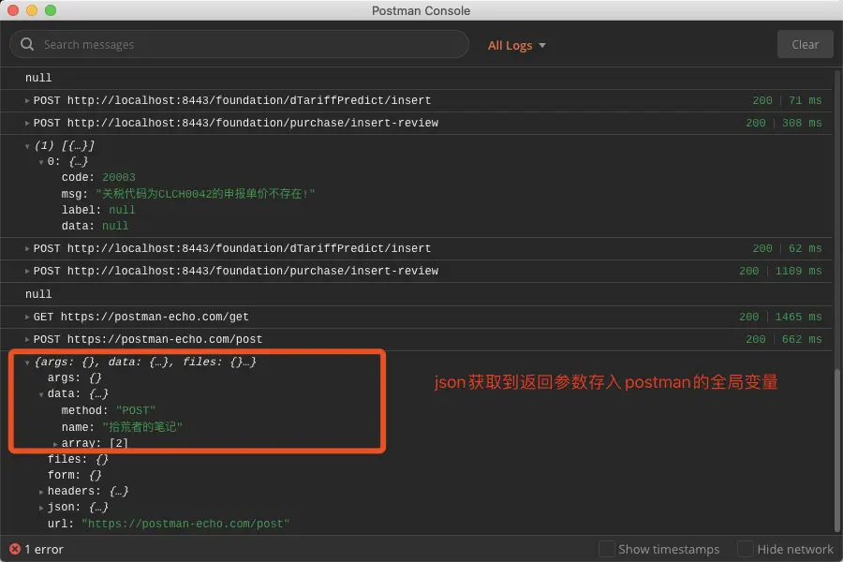Click the data: null line
Screen dimensions: 843x562
click(96, 226)
